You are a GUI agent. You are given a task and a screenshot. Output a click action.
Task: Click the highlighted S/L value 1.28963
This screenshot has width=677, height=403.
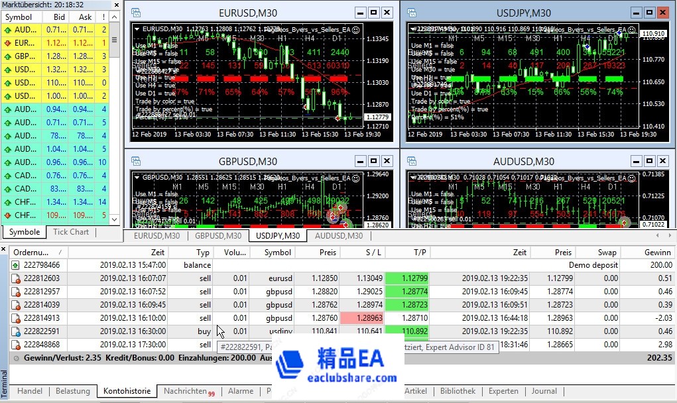click(362, 318)
